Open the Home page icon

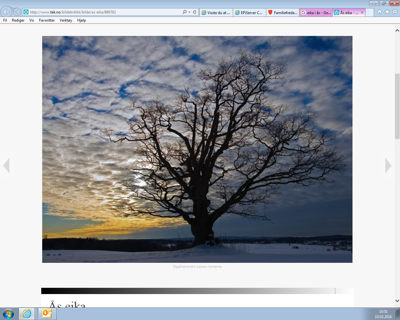[379, 12]
